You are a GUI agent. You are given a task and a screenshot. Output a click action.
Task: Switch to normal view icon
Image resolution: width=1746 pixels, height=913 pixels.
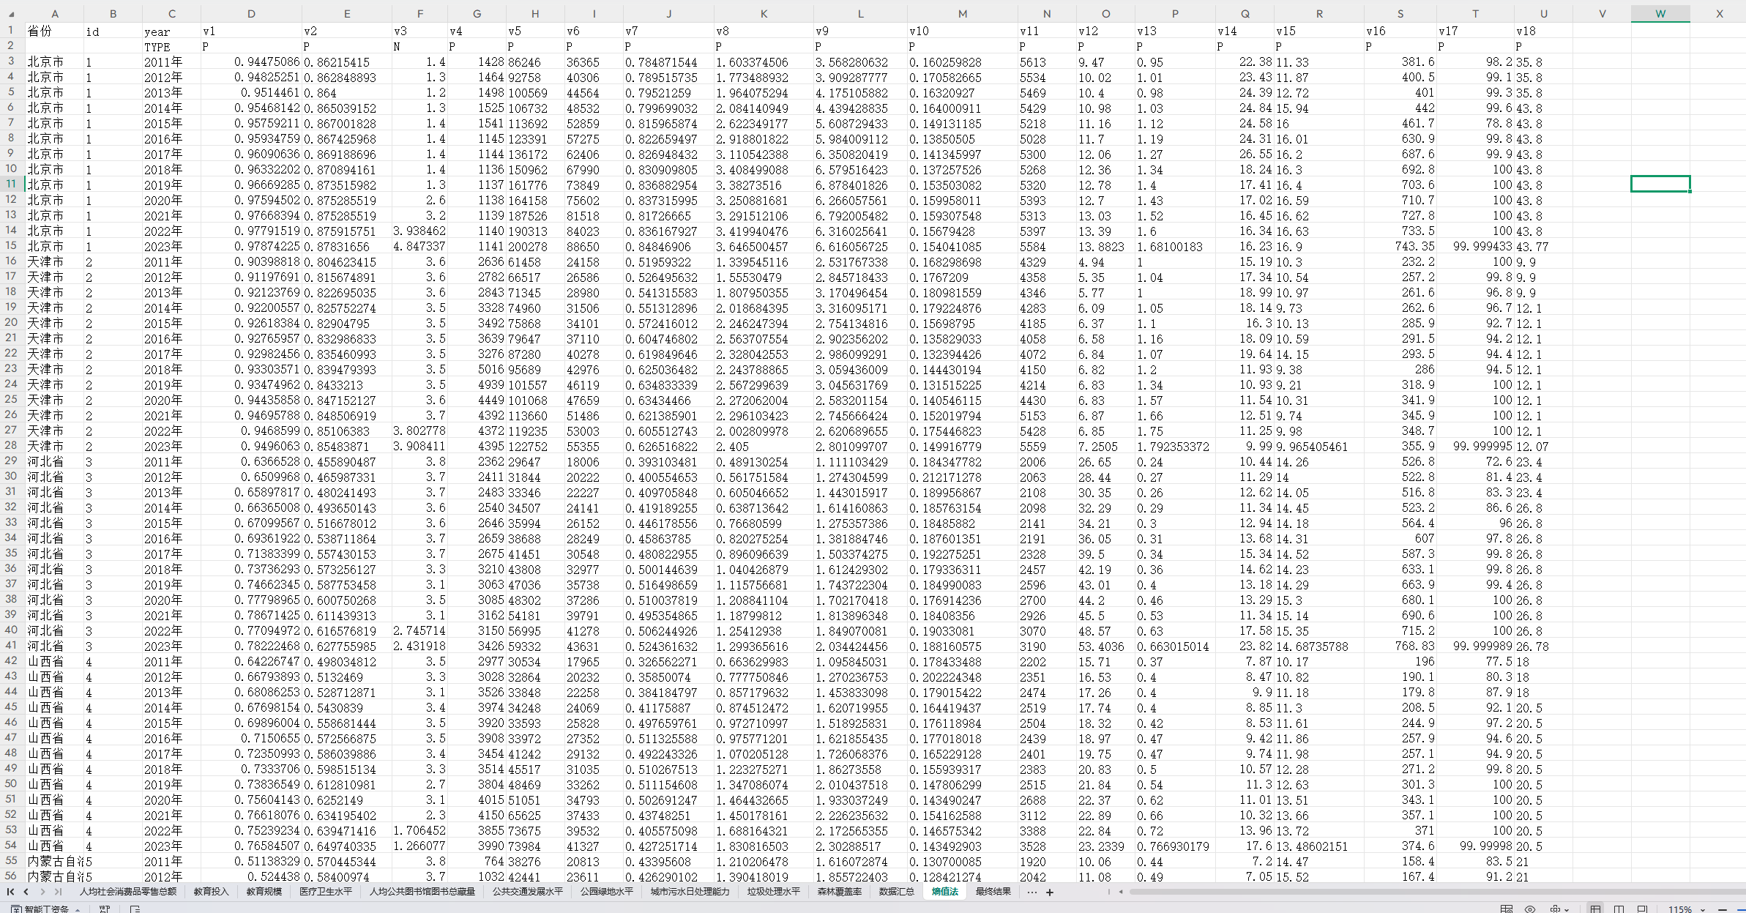[x=1595, y=909]
